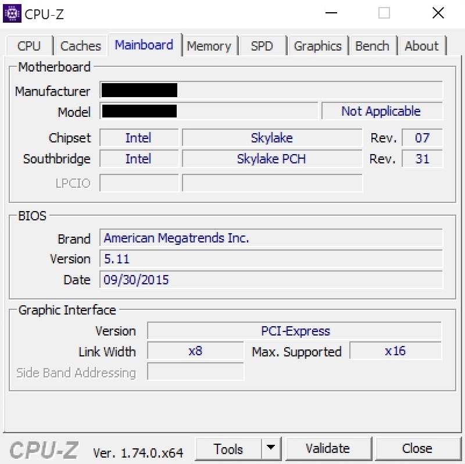Viewport: 465px width, 464px height.
Task: Click the 'Link Width' label
Action: pyautogui.click(x=107, y=352)
